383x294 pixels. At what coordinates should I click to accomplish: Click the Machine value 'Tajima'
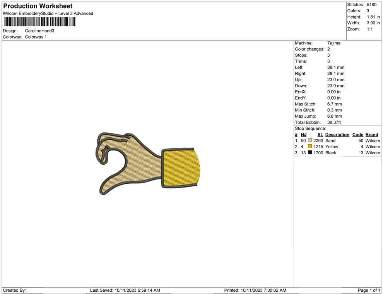pyautogui.click(x=333, y=43)
